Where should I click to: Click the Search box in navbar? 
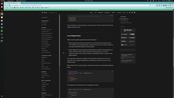53,13
